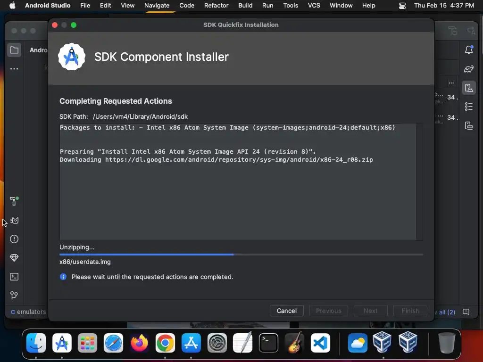Click the emulators status bar entry
This screenshot has width=483, height=362.
[28, 312]
